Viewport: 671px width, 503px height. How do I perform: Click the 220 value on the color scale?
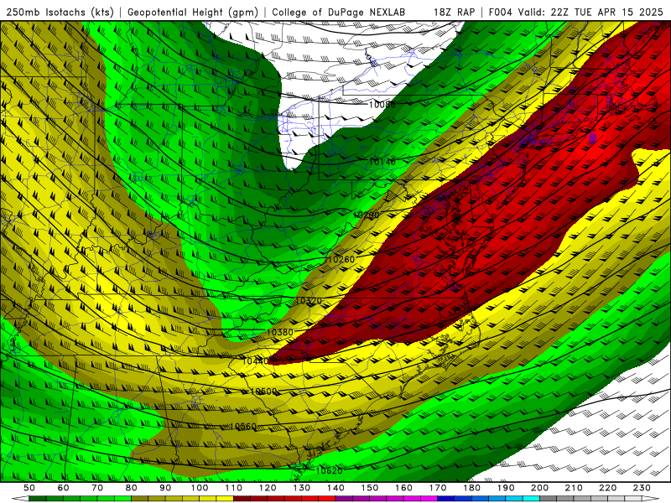point(607,488)
